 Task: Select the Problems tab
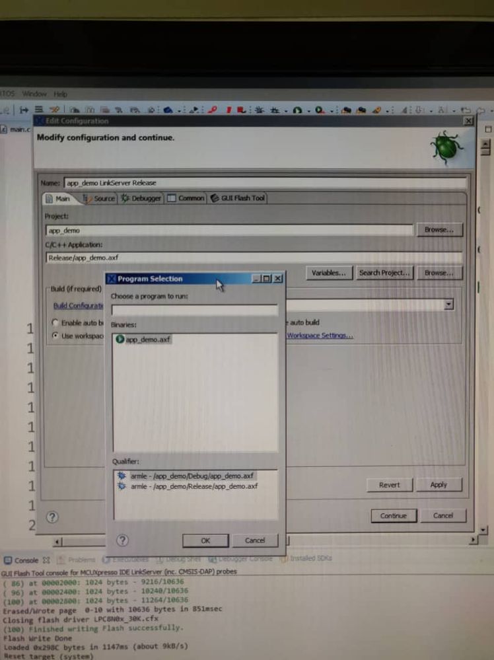tap(76, 560)
